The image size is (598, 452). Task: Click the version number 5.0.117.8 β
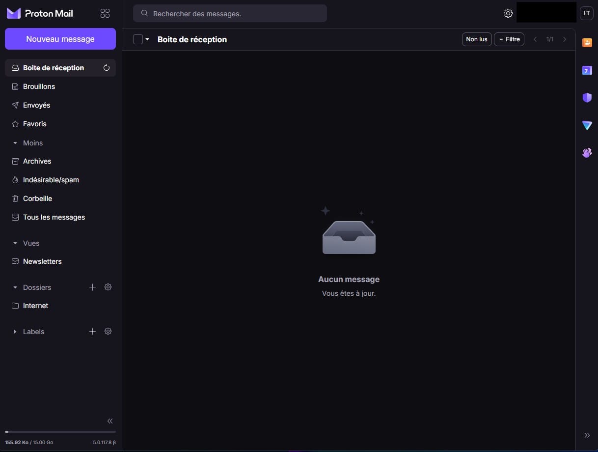coord(105,443)
